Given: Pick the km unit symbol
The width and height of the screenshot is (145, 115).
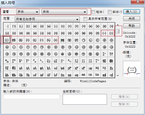Looking at the screenshot, I should point(97,75).
